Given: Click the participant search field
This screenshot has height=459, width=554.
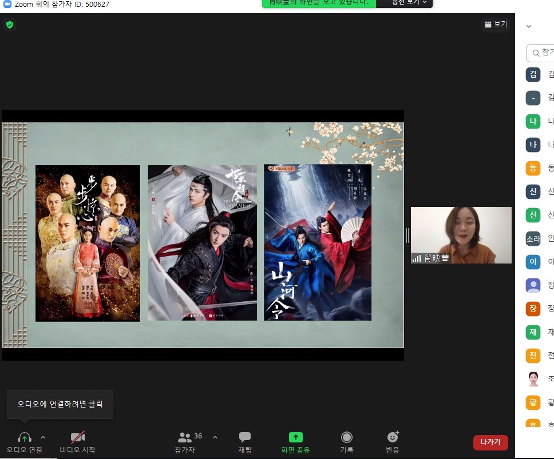Looking at the screenshot, I should click(x=541, y=53).
